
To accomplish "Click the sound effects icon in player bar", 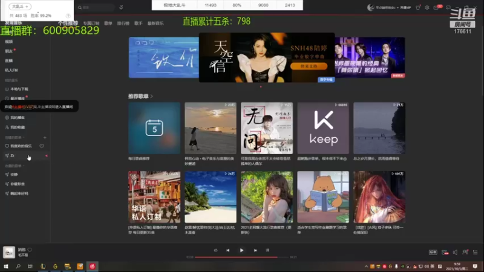I will [x=445, y=252].
